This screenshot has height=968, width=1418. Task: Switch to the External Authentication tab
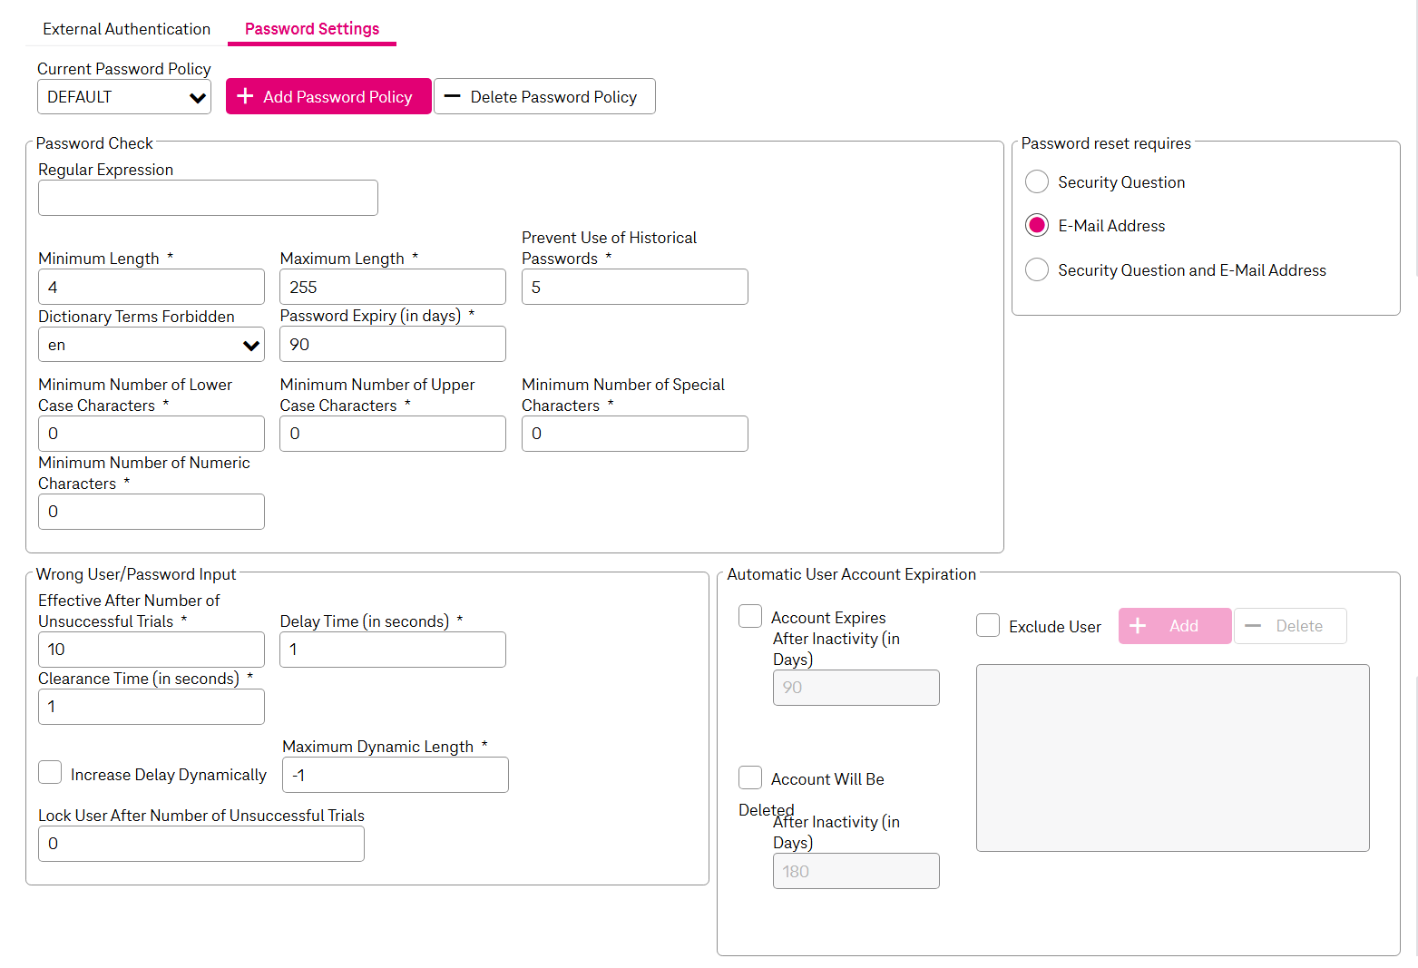tap(126, 29)
